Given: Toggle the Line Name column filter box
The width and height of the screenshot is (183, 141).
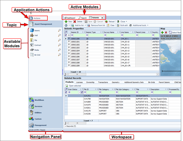Looking at the screenshot, I should click(x=122, y=35).
